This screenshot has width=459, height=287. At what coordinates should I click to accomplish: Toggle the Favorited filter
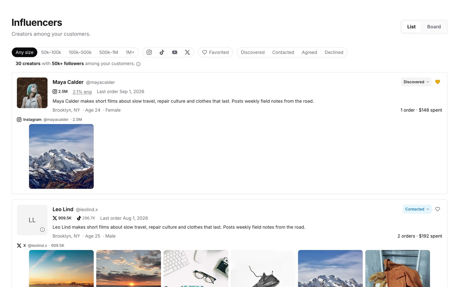[215, 52]
